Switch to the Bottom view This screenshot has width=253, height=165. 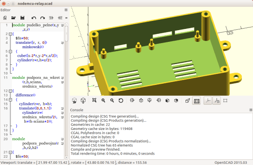click(x=149, y=101)
